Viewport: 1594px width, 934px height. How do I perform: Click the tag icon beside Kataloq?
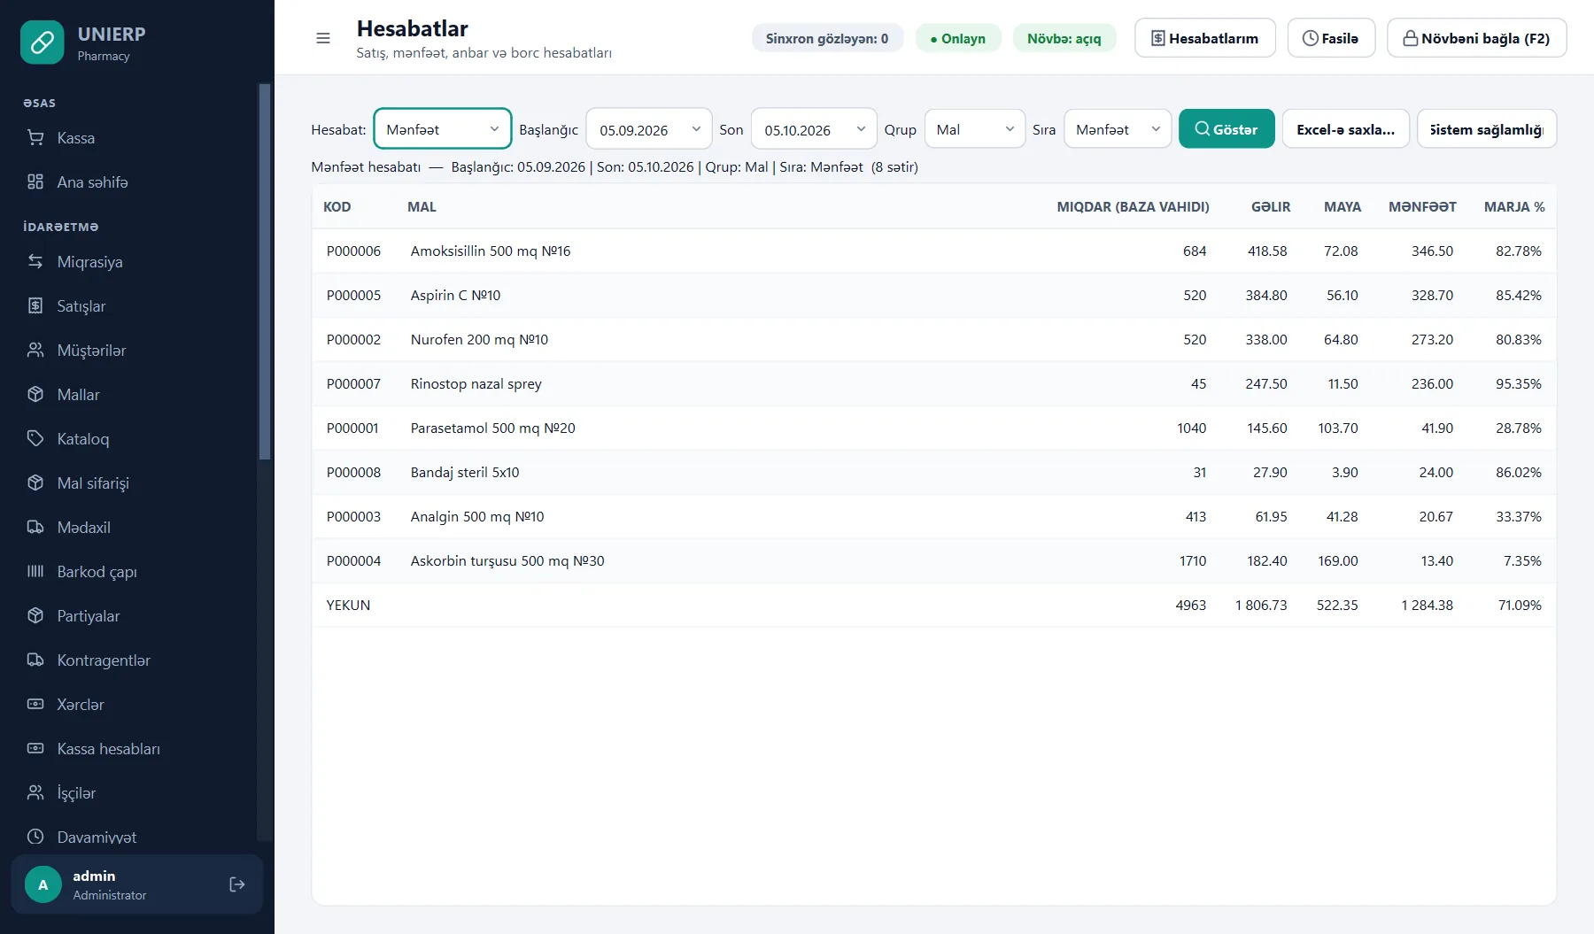click(x=35, y=438)
